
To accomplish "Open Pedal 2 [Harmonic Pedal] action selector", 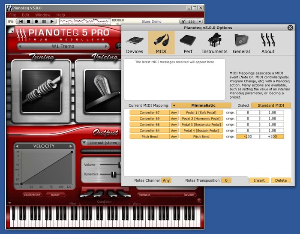I will point(201,118).
